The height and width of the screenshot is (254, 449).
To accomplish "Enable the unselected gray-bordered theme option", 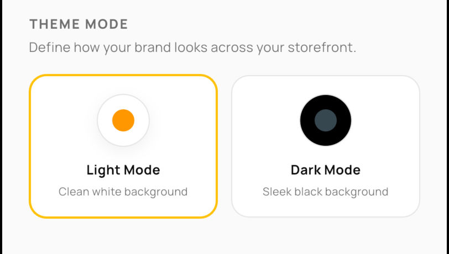I will pyautogui.click(x=326, y=146).
